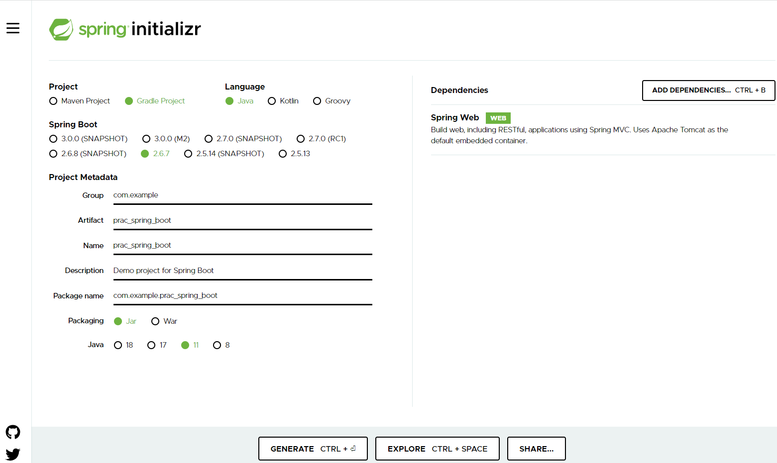Click the Package name label

pyautogui.click(x=79, y=296)
